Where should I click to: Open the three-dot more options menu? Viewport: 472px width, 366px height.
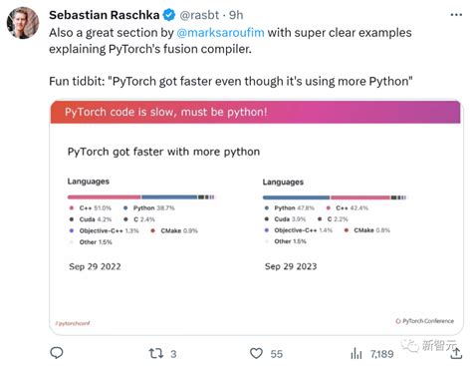click(456, 15)
